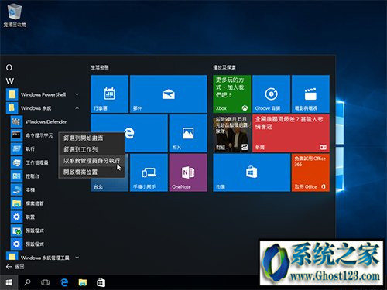The height and width of the screenshot is (290, 387).
Task: Choose 釘選到開始畫面 (Pin to Start) in context menu
Action: (x=91, y=138)
